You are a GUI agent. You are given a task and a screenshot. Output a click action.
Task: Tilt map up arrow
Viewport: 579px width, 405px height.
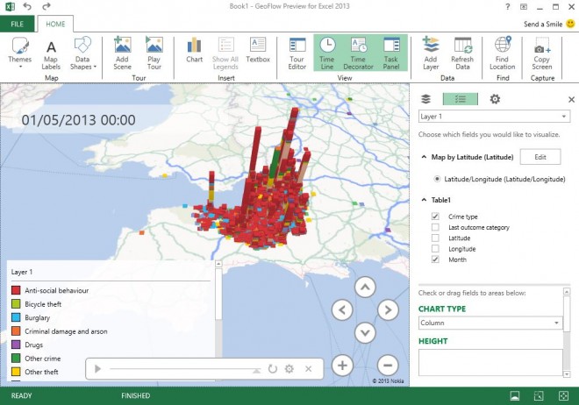[x=365, y=287]
